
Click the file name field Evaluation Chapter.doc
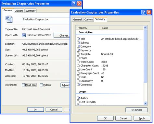pos(46,19)
